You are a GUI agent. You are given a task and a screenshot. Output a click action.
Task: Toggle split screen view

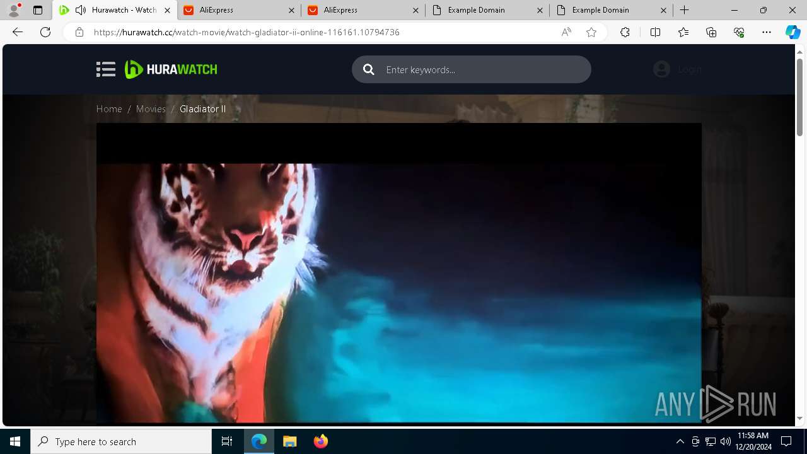[655, 32]
